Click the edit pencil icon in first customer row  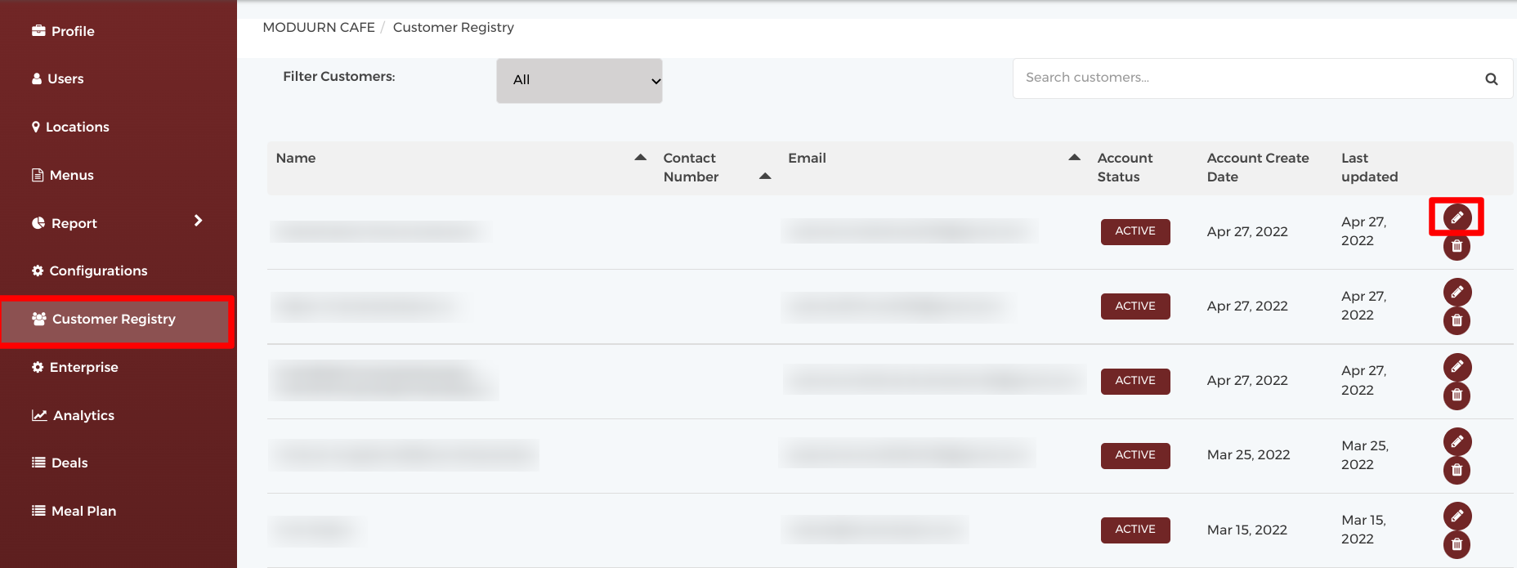[x=1457, y=217]
